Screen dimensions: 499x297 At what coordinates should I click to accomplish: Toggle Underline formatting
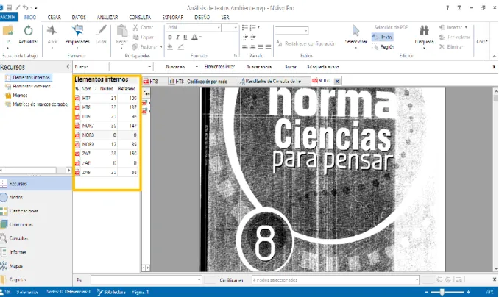coord(185,37)
